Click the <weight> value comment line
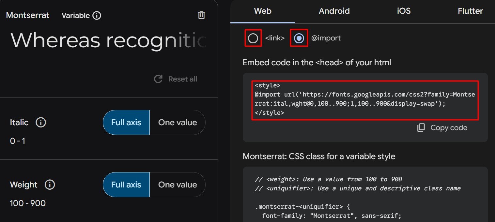 pos(329,179)
